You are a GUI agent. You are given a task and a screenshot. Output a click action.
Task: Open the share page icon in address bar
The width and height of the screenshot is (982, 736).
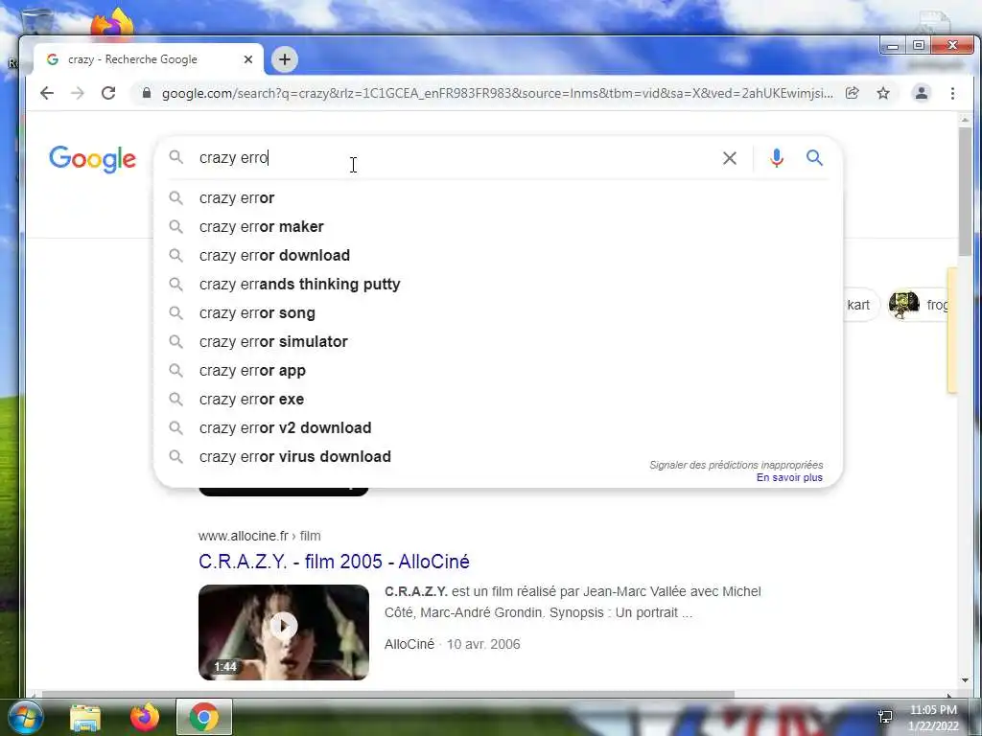[852, 93]
